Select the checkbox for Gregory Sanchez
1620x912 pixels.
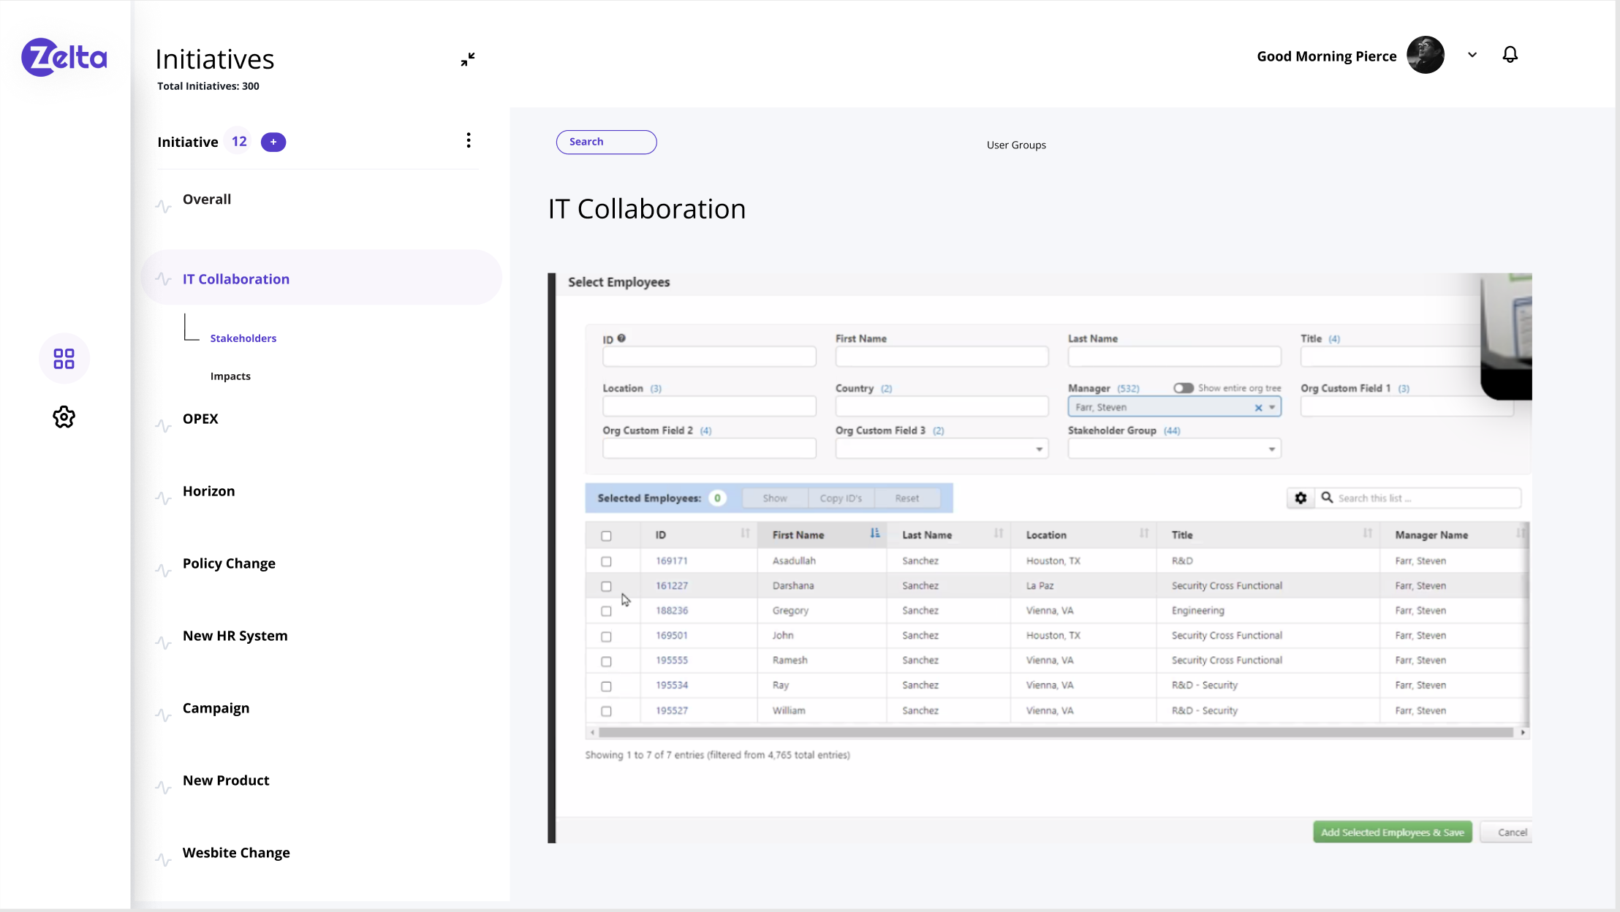point(606,611)
